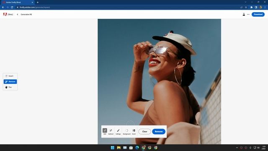Show hidden system tray icons
Viewport: 268px width, 151px height.
click(x=237, y=148)
